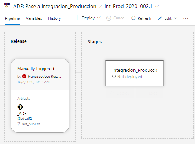Click the branch icon beside adf_publish
This screenshot has height=144, width=195.
(19, 124)
